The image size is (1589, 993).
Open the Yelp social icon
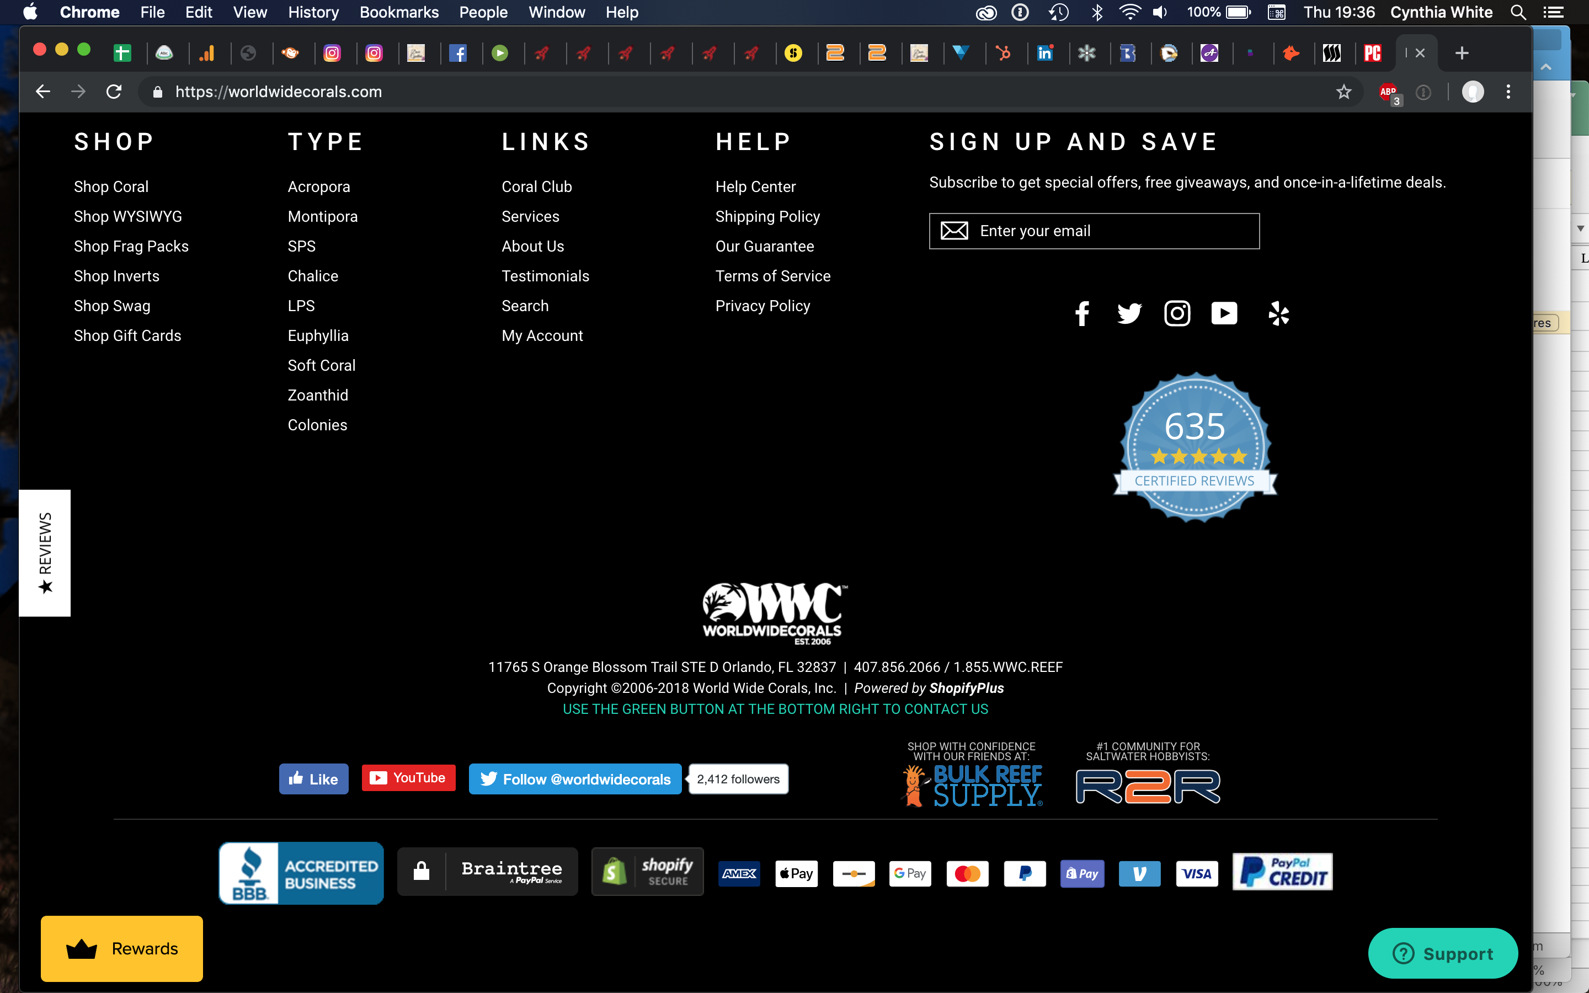click(1278, 313)
